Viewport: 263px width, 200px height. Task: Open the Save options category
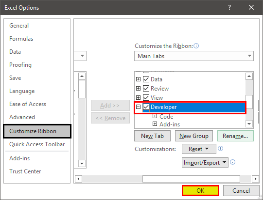click(x=15, y=78)
